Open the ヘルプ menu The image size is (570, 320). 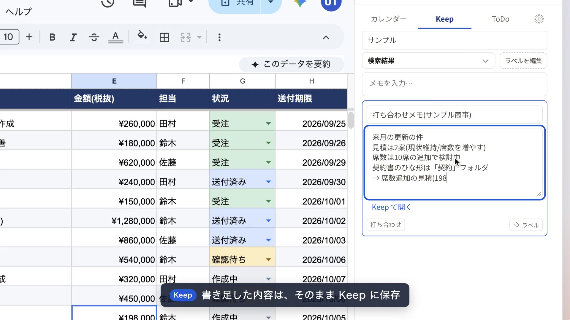tap(18, 12)
